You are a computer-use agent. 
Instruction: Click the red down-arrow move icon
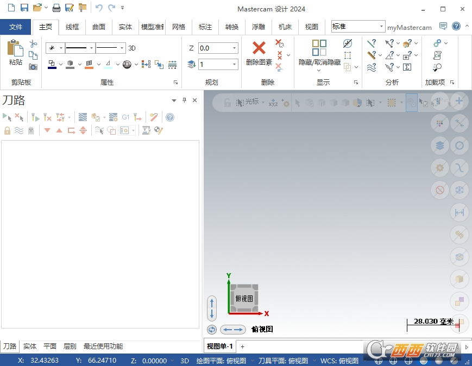47,130
